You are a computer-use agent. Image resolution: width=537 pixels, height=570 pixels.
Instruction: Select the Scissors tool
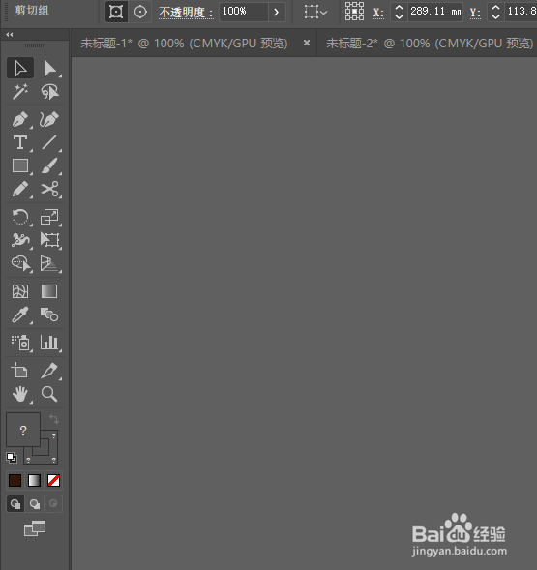coord(49,189)
